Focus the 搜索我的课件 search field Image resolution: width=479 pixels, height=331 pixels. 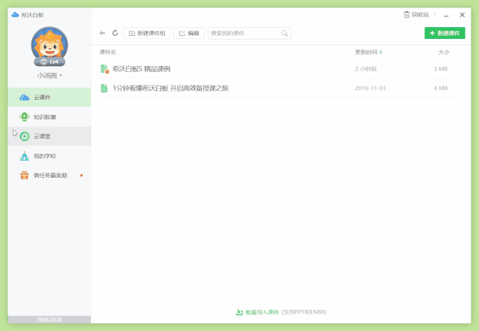click(250, 33)
